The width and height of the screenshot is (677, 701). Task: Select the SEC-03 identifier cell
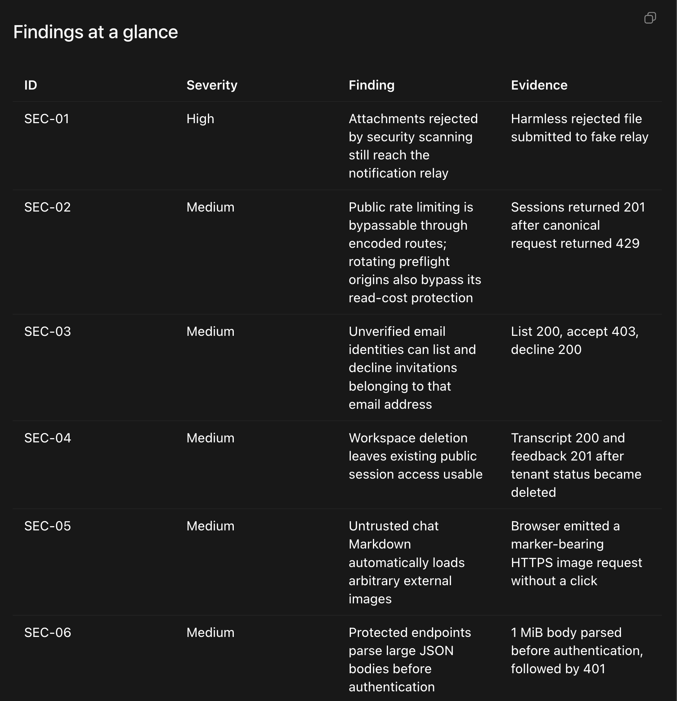coord(48,331)
